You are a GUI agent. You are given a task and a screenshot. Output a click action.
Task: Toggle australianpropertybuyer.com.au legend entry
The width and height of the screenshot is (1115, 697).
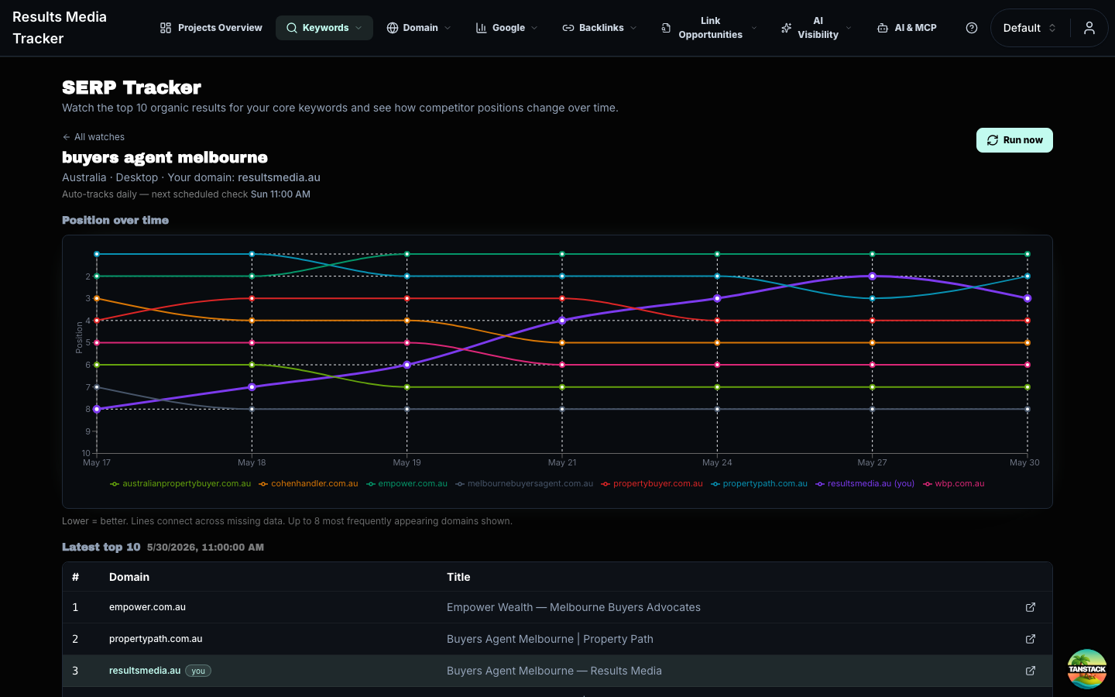point(180,484)
